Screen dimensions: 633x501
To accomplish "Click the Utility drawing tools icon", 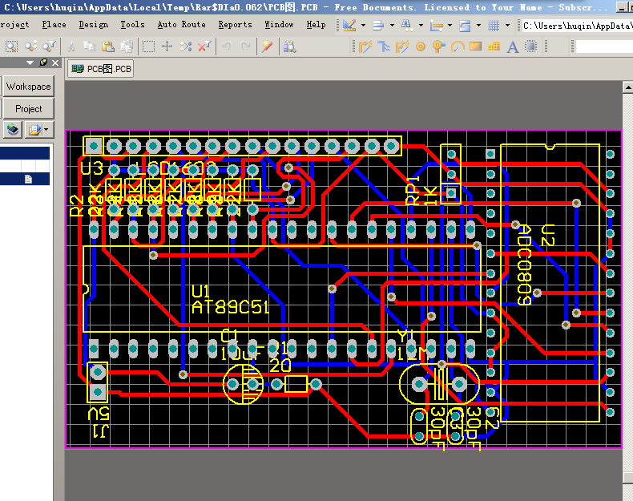I will (x=349, y=26).
